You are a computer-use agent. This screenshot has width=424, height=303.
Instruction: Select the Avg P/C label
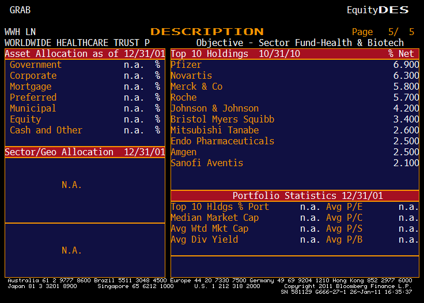pyautogui.click(x=344, y=217)
